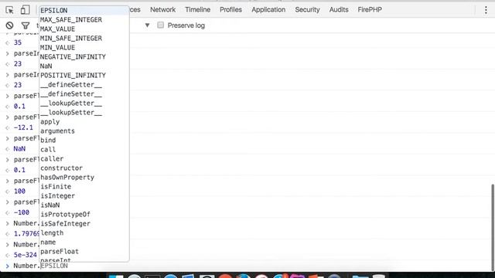
Task: Pick isNaN suggestion
Action: click(x=84, y=205)
